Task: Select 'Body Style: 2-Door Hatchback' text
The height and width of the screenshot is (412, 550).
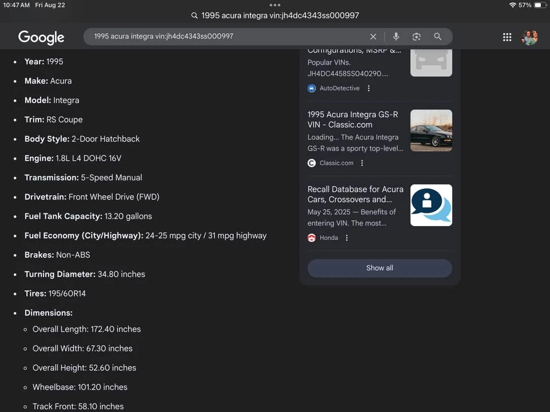Action: 82,139
